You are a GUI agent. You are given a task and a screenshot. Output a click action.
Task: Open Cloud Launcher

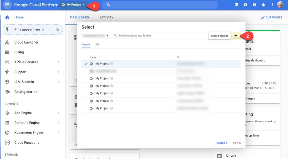click(27, 42)
